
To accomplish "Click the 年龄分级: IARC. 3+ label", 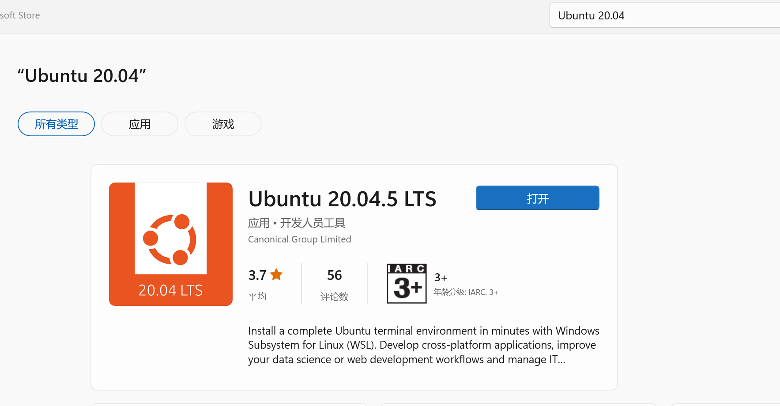I will tap(466, 292).
